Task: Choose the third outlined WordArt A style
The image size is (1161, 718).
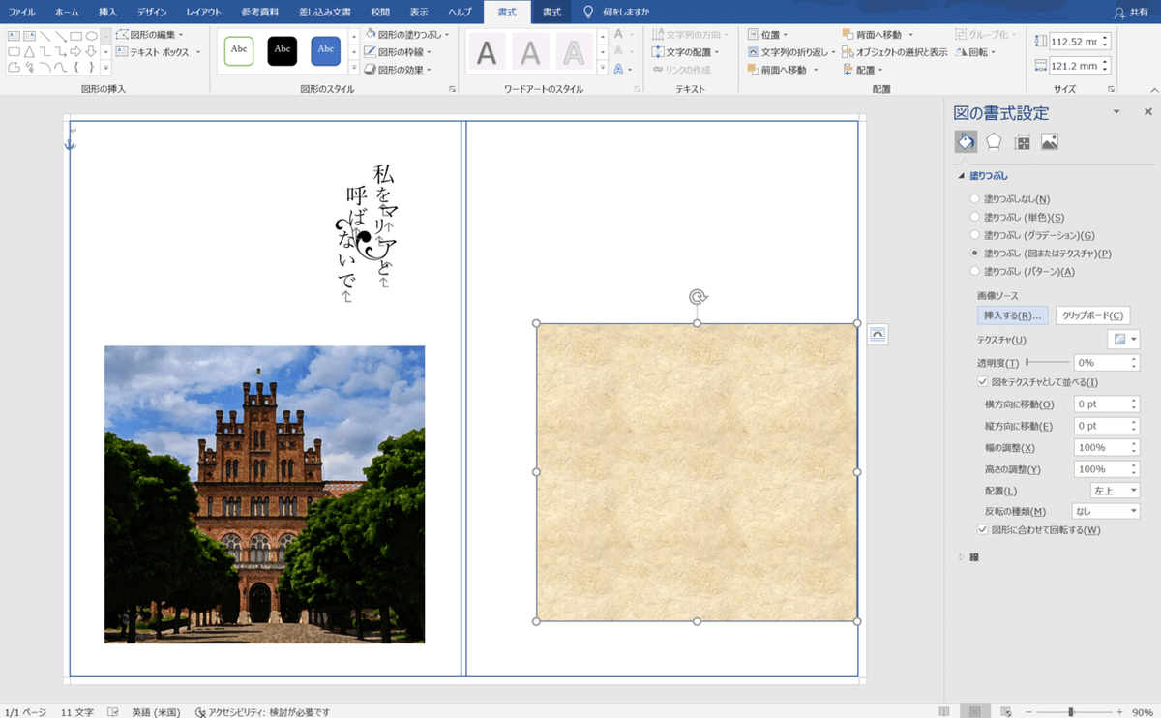Action: click(575, 51)
